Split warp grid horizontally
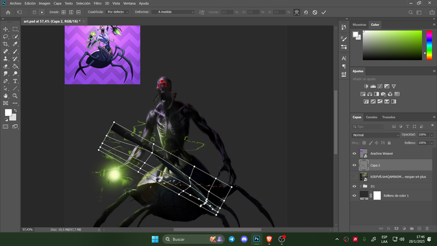The width and height of the screenshot is (437, 246). pyautogui.click(x=79, y=12)
